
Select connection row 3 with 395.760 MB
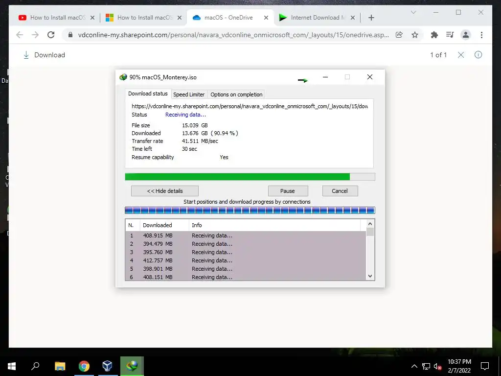[246, 252]
